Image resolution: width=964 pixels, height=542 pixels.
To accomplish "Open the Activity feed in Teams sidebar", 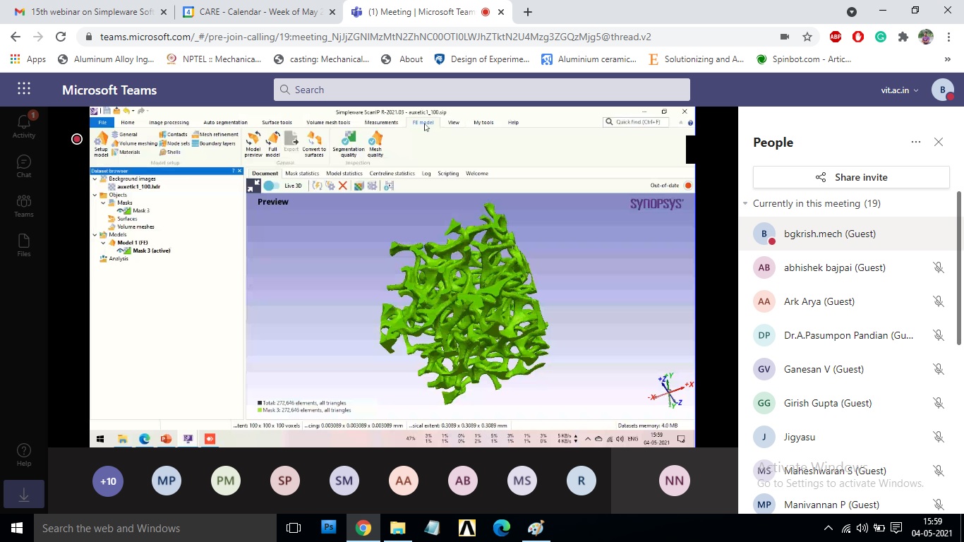I will [23, 125].
